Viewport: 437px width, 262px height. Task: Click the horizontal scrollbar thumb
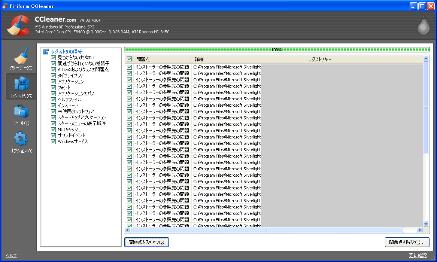267,230
